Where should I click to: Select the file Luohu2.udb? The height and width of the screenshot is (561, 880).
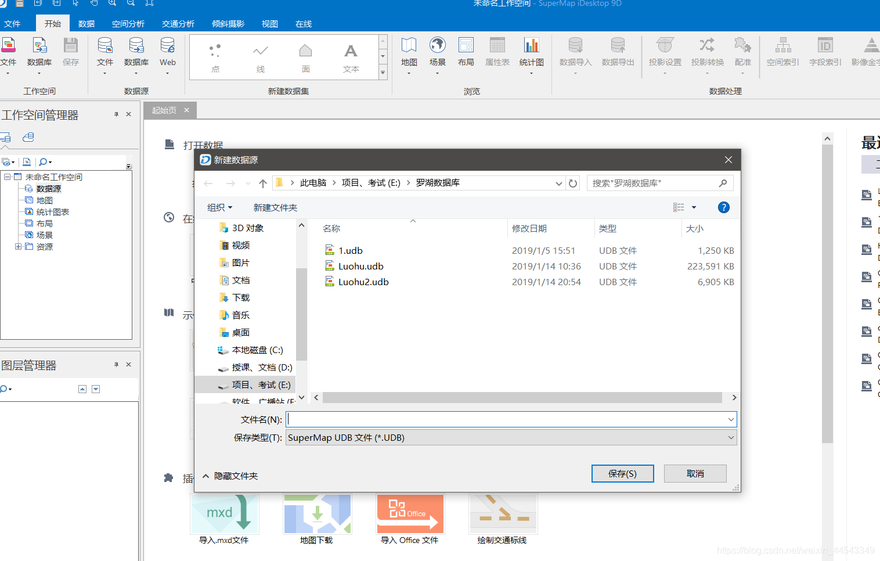pyautogui.click(x=363, y=282)
